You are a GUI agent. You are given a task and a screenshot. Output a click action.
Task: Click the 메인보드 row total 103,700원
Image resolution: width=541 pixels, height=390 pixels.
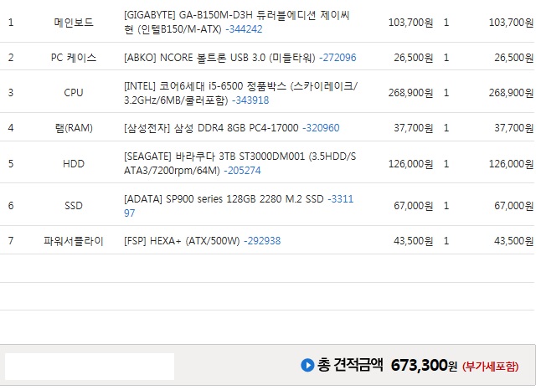512,23
